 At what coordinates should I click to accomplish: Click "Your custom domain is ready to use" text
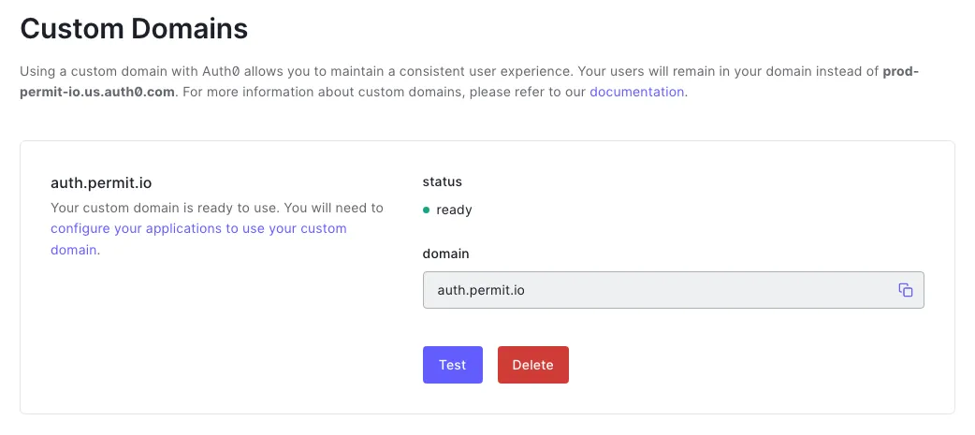[165, 208]
